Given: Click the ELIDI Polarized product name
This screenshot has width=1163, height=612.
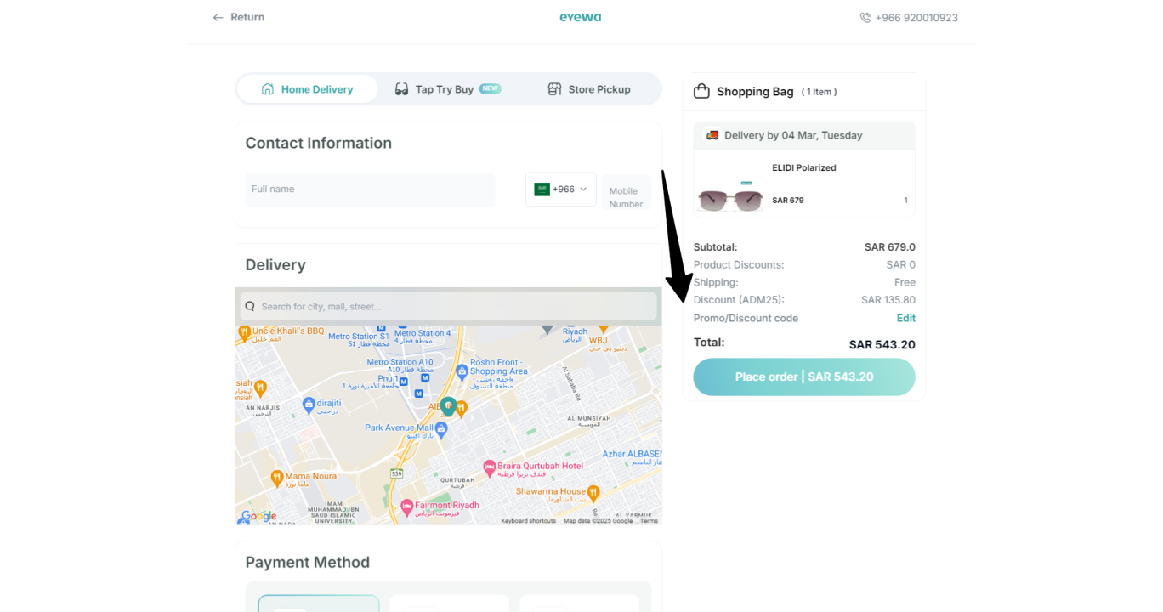Looking at the screenshot, I should tap(804, 167).
